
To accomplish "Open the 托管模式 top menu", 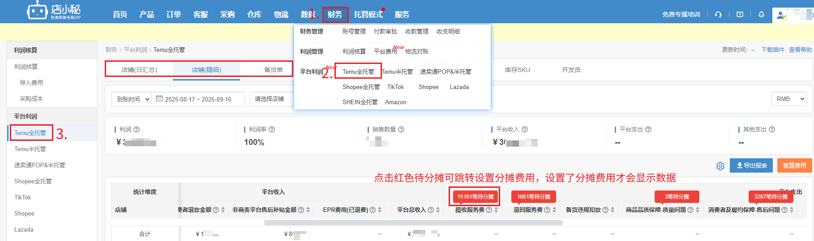I will tap(368, 14).
